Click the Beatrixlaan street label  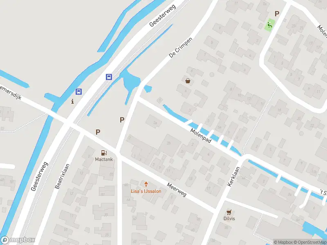tap(62, 176)
